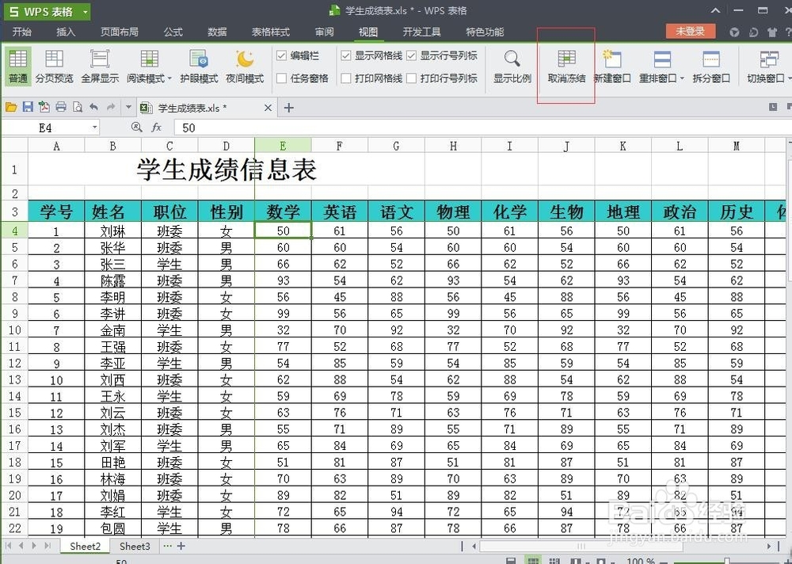The height and width of the screenshot is (564, 792).
Task: Click 拆分窗口 split window
Action: pyautogui.click(x=711, y=67)
